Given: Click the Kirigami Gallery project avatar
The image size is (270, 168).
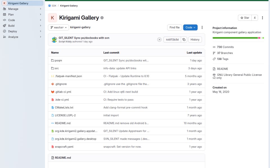Looking at the screenshot, I should point(53,18).
